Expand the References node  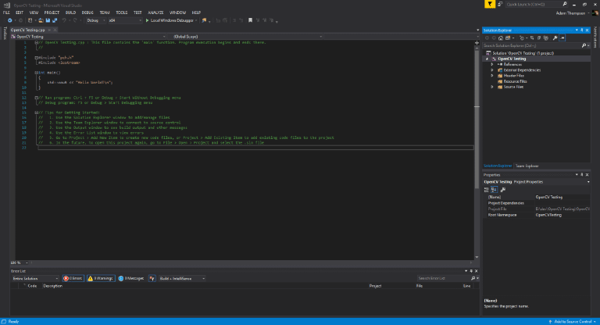(492, 64)
